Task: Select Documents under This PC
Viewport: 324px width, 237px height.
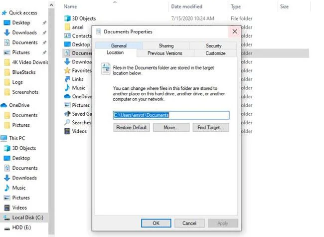Action: coord(25,168)
